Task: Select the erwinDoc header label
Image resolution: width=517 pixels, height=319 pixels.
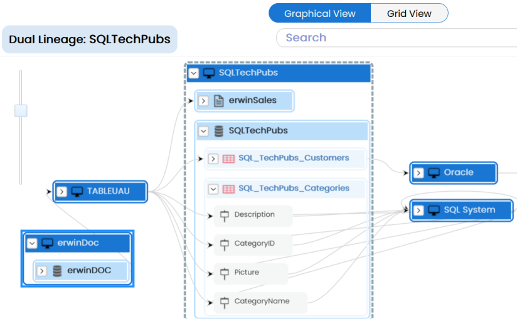Action: pyautogui.click(x=78, y=243)
